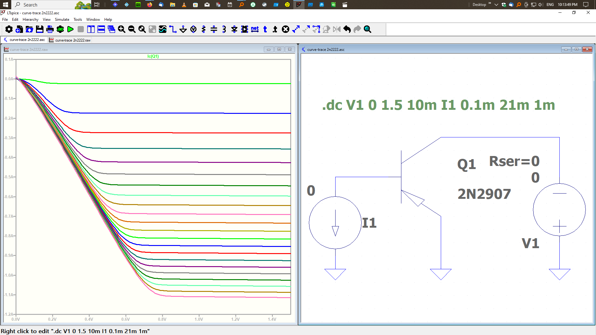Select the Ground symbol tool
596x335 pixels.
point(183,29)
